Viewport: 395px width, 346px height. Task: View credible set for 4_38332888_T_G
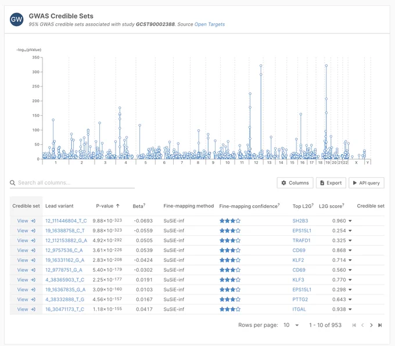coord(26,299)
